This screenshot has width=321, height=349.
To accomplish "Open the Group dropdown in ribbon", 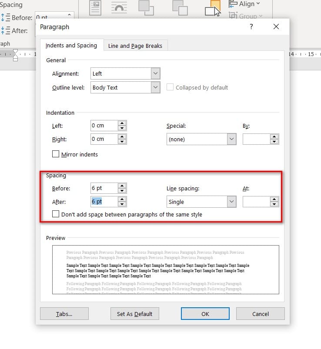I will [x=246, y=16].
